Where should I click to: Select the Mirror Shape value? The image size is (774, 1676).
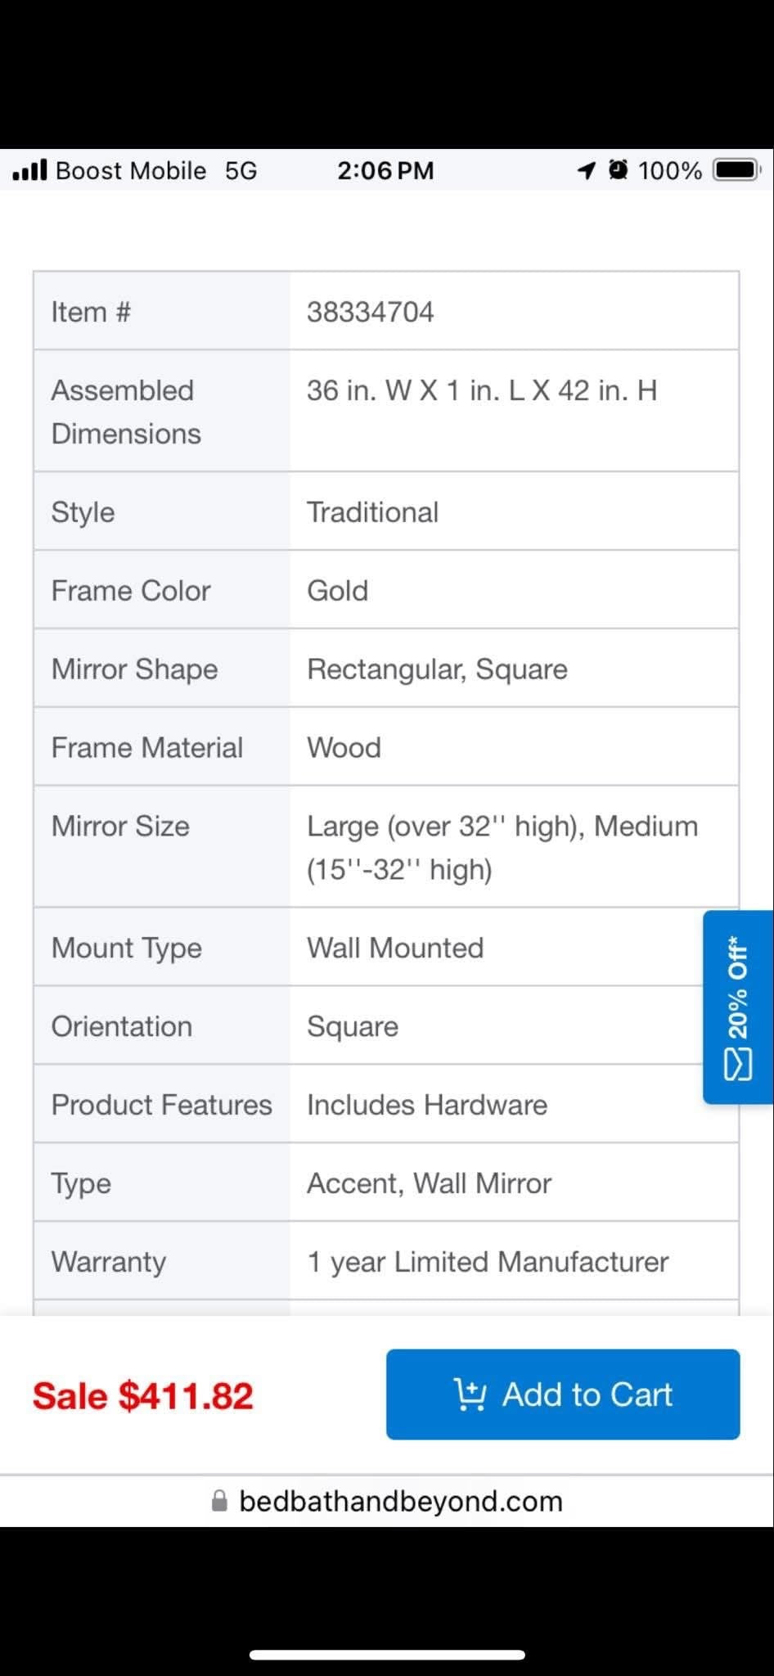(437, 669)
